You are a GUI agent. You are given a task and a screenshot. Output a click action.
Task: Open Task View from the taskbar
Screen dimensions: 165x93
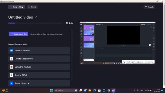[x=80, y=90]
